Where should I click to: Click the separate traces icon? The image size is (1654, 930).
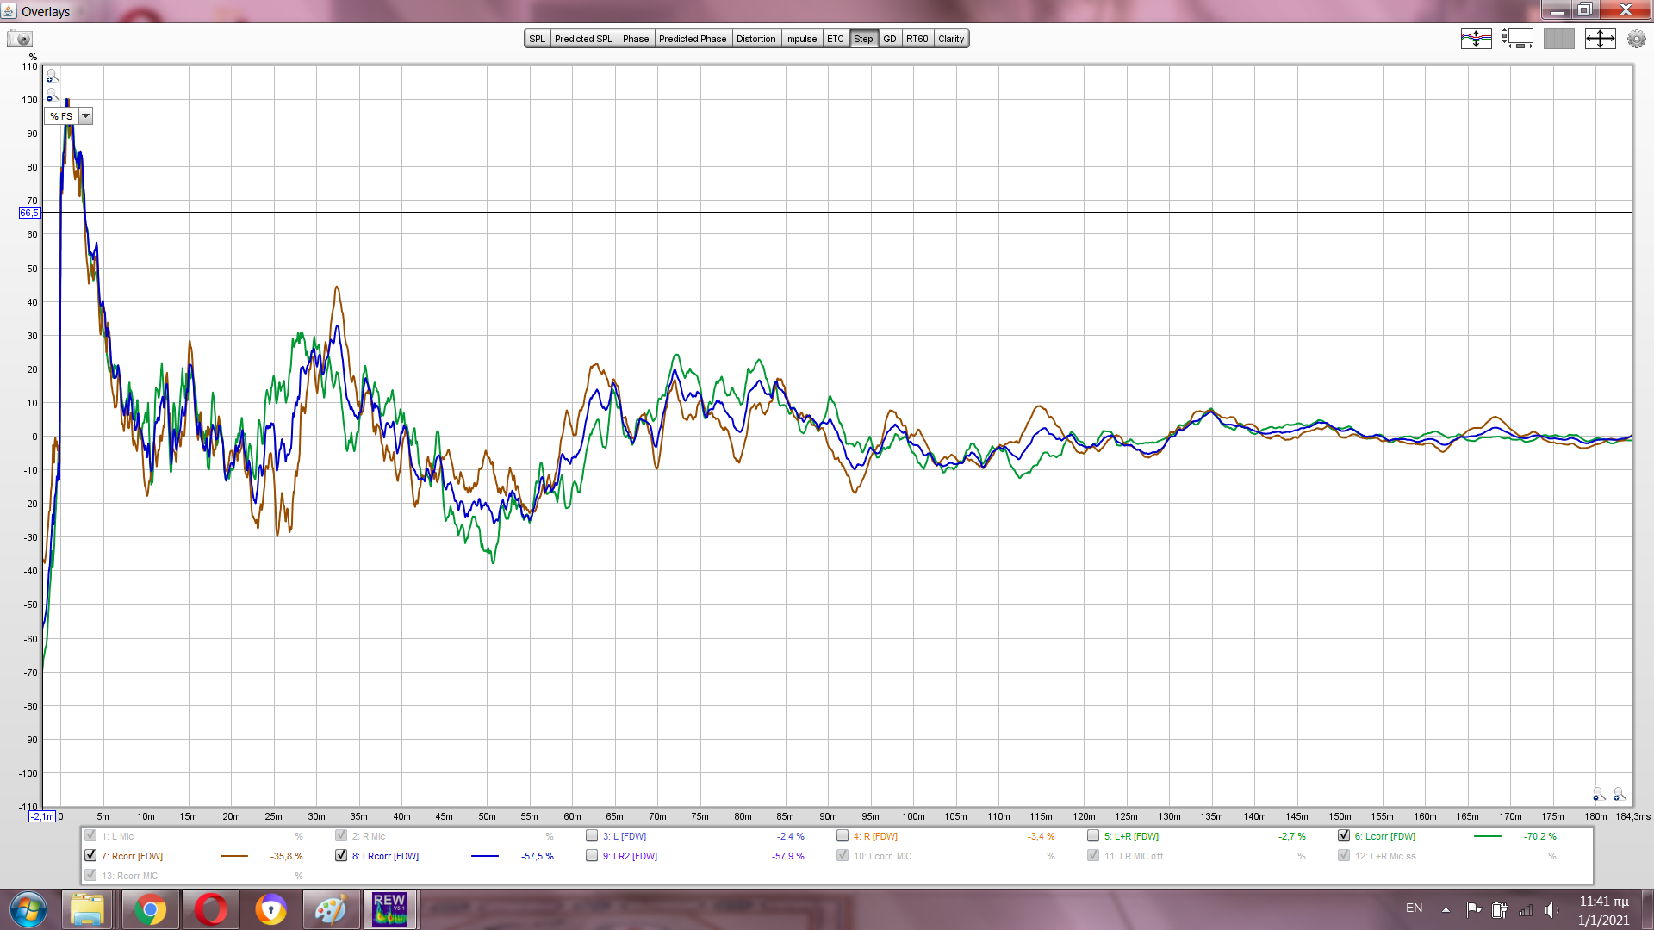tap(1476, 39)
